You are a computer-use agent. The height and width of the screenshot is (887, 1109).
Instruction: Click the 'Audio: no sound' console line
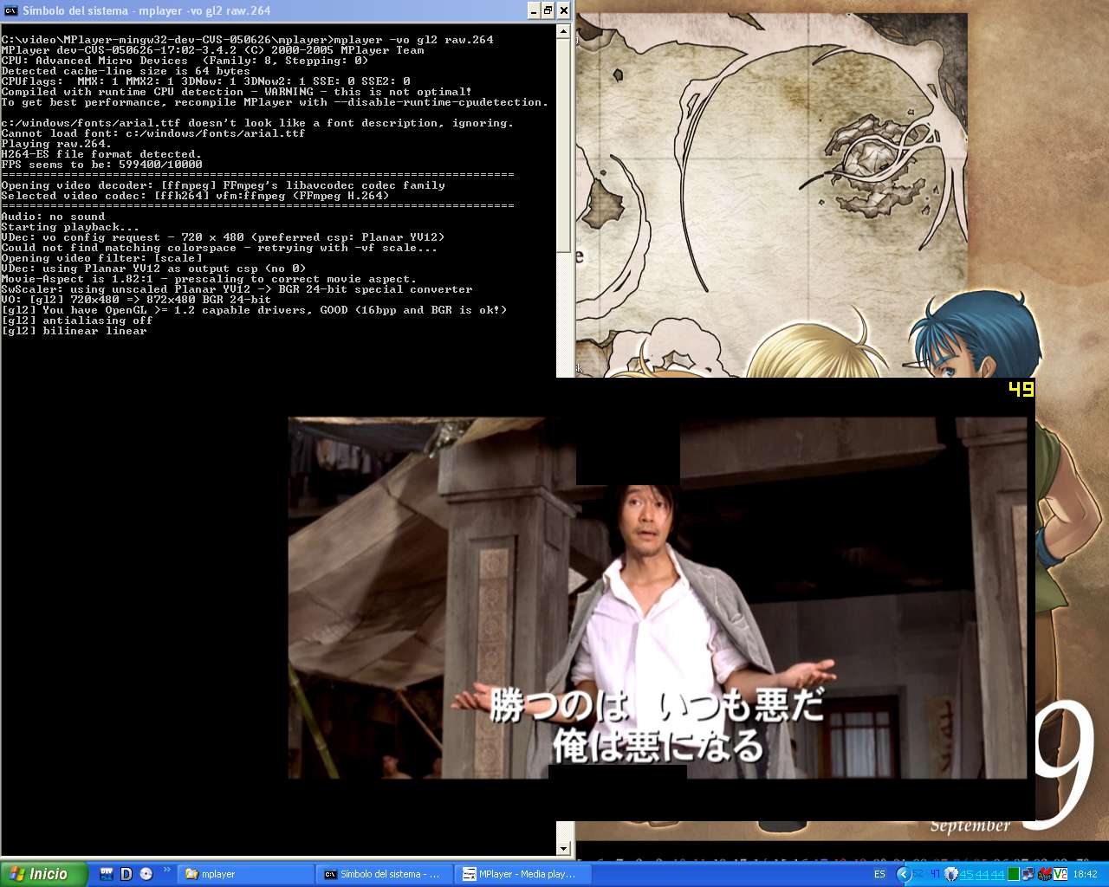53,217
